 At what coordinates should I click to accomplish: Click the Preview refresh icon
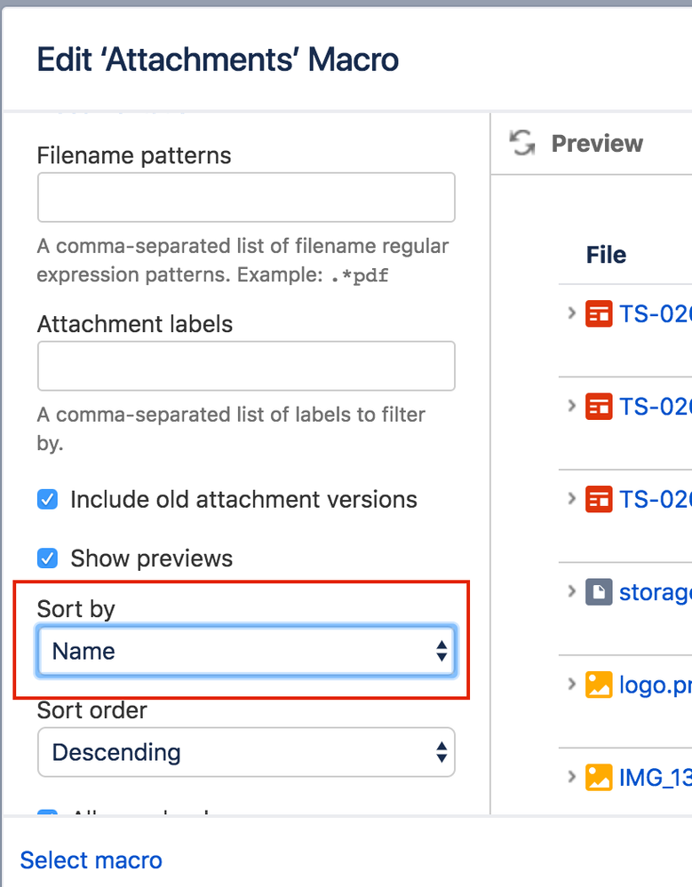click(x=522, y=143)
